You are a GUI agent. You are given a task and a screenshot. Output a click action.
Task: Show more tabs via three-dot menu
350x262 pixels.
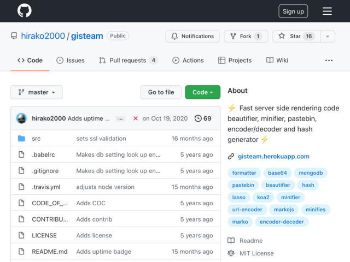point(329,61)
